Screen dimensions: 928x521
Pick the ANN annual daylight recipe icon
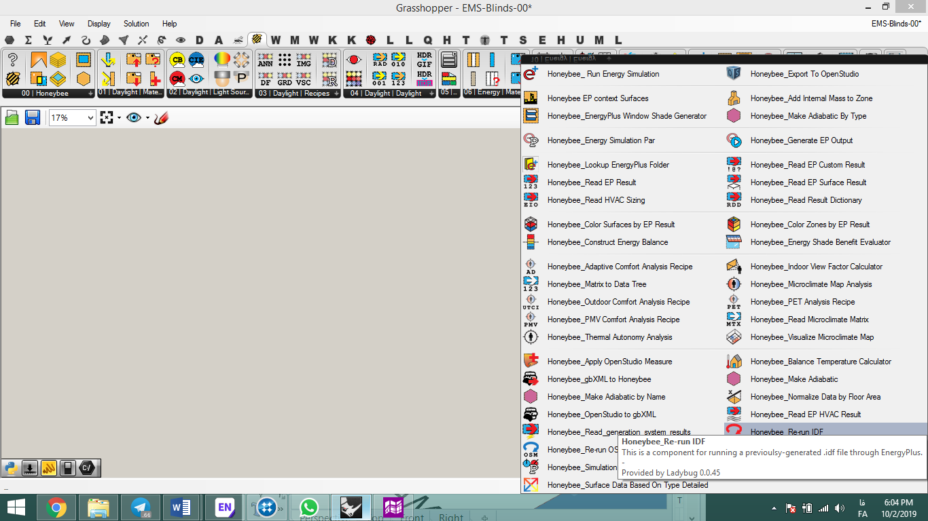coord(266,60)
